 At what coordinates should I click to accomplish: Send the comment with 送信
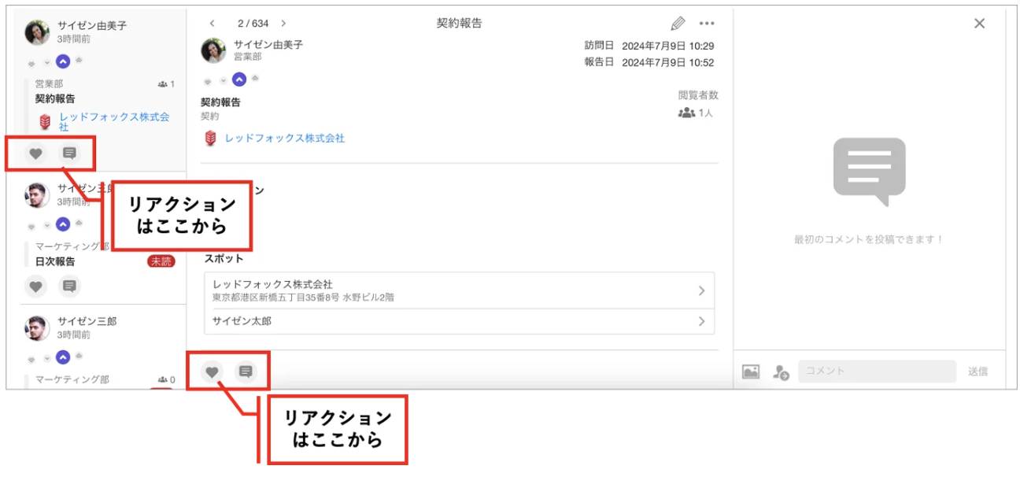coord(977,371)
